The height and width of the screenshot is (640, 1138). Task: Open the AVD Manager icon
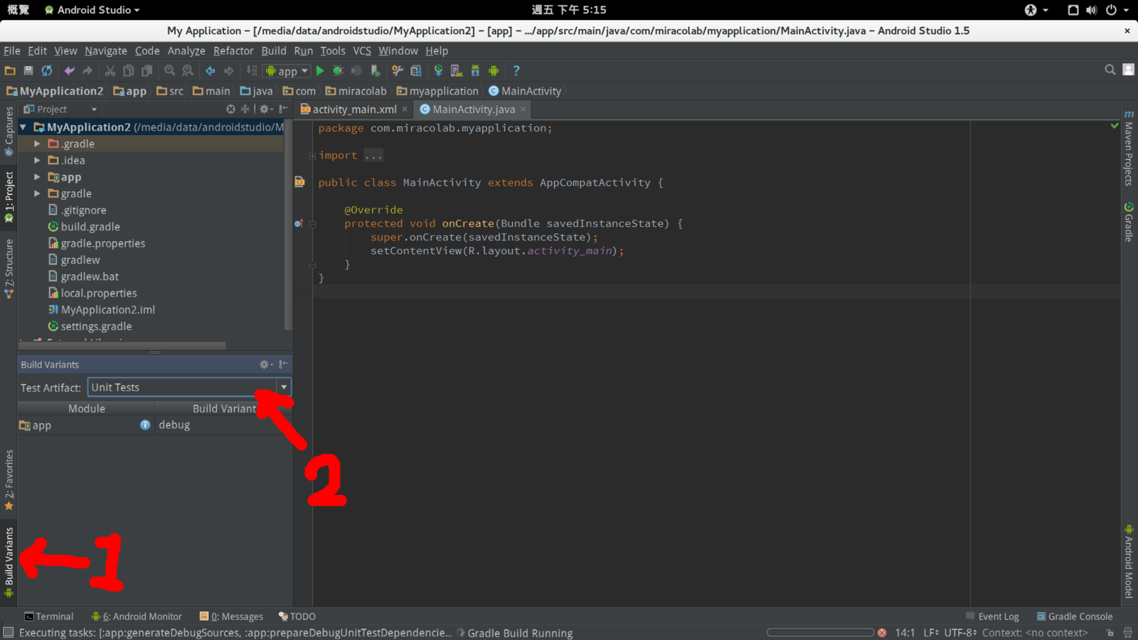pos(457,70)
